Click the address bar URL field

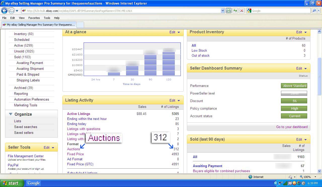click(121, 11)
